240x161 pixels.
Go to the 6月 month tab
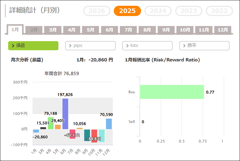(x=109, y=30)
